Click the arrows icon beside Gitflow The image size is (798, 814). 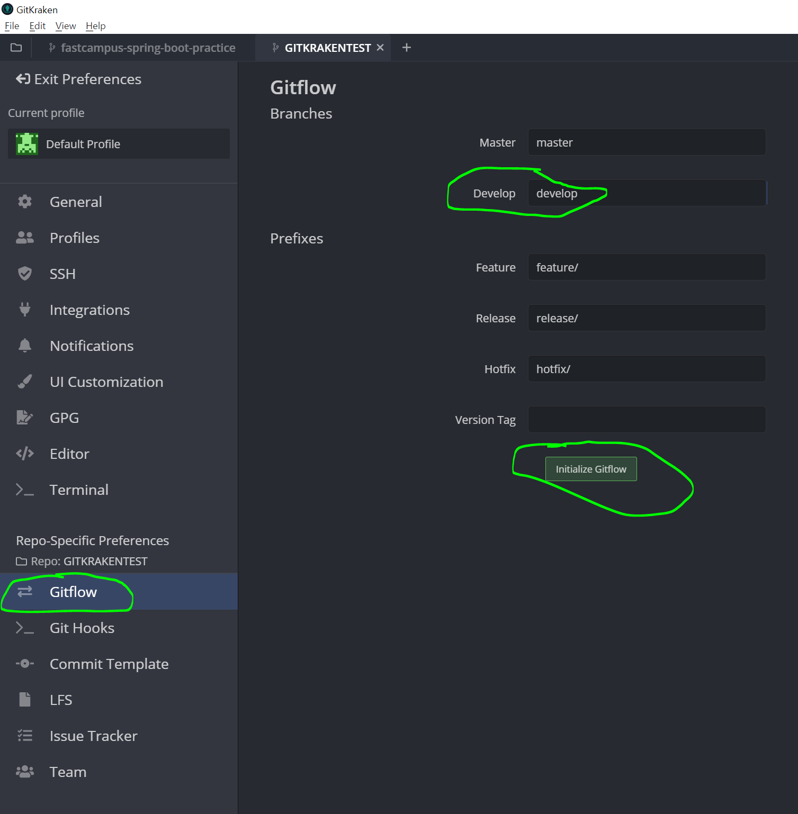(x=25, y=592)
